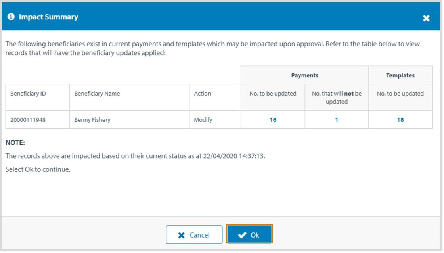Click the Templates group header
Viewport: 444px width, 253px height.
pyautogui.click(x=400, y=75)
